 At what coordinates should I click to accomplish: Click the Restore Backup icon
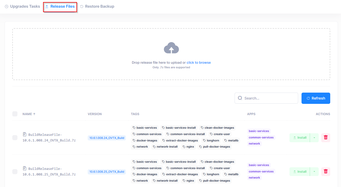82,6
